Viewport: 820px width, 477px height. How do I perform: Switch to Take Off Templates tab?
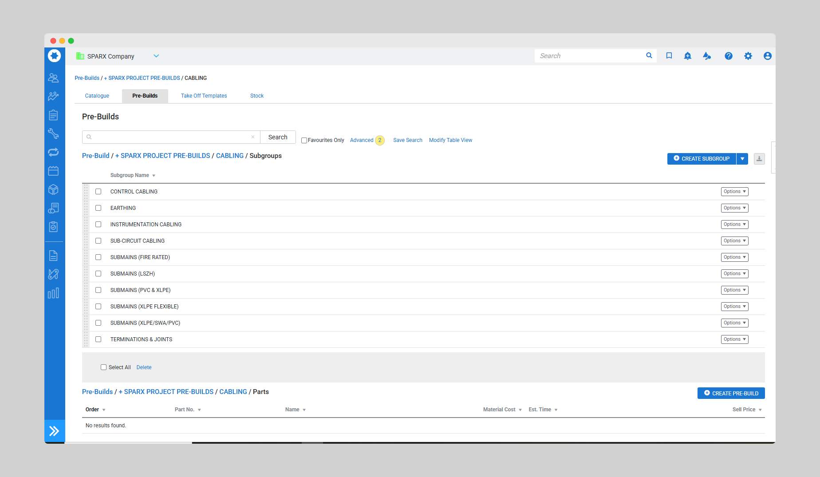point(204,96)
